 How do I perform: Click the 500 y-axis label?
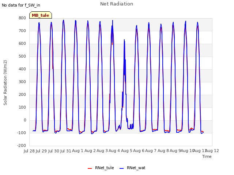[x=22, y=57]
